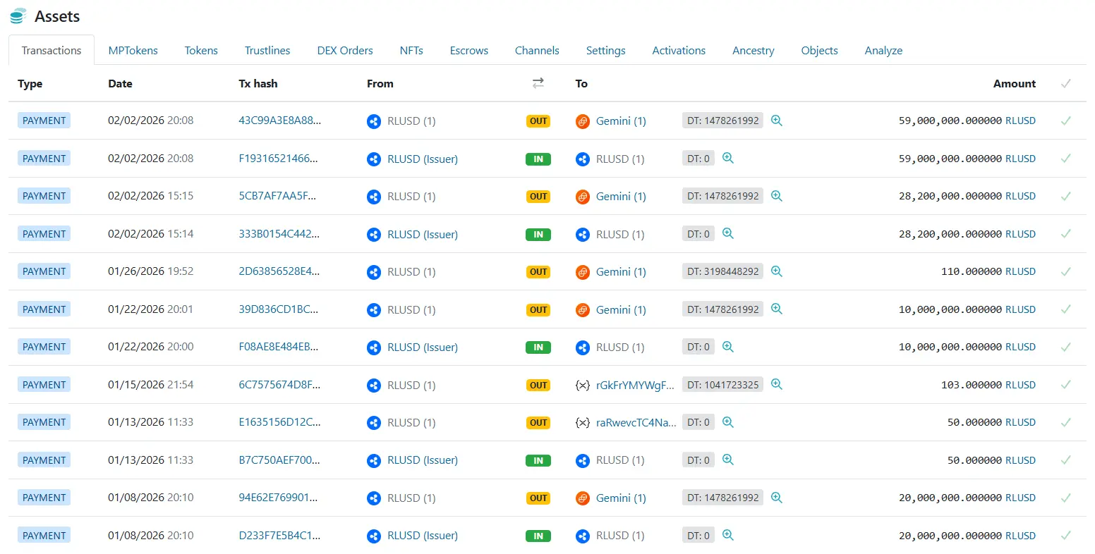Viewport: 1095px width, 554px height.
Task: Click the swap direction arrows column header
Action: [538, 83]
